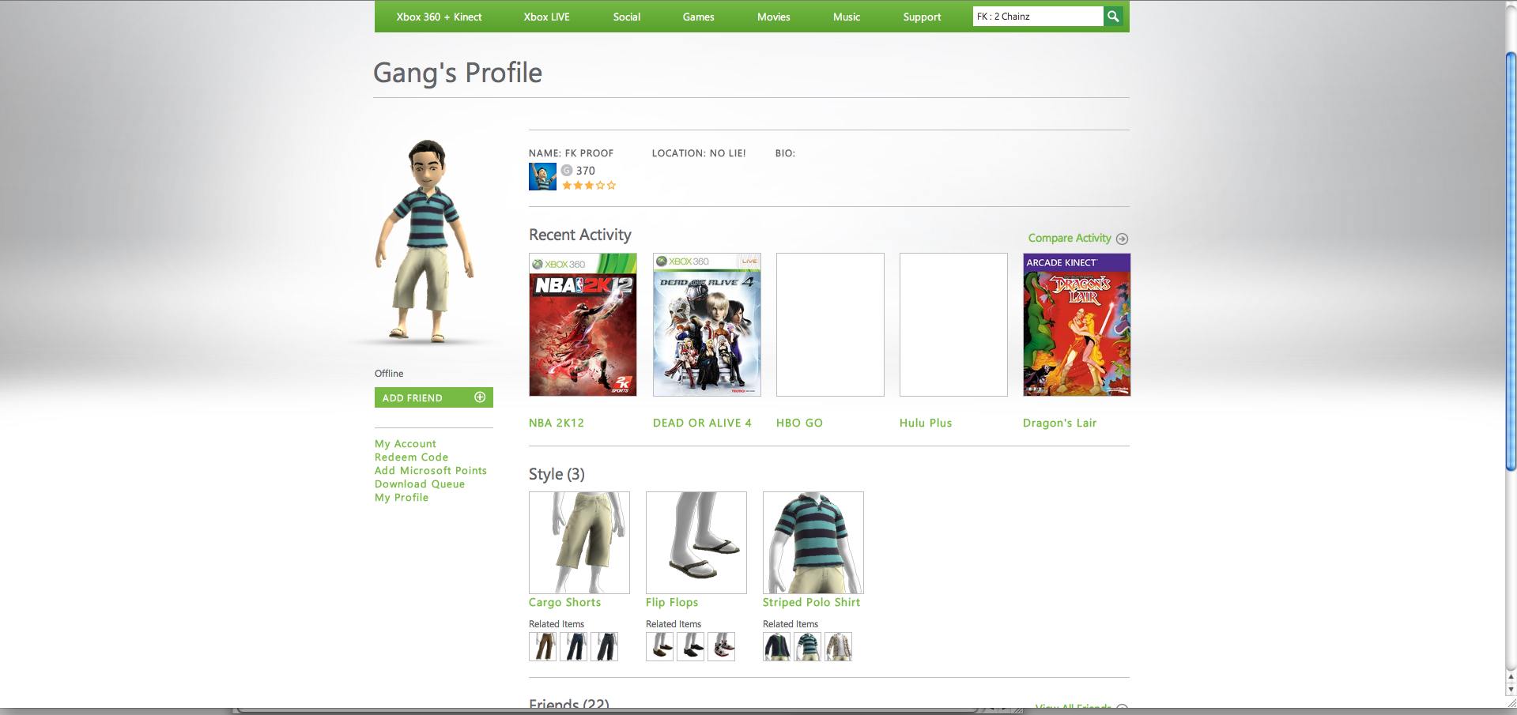Open the Redeem Code link
1517x715 pixels.
click(411, 457)
